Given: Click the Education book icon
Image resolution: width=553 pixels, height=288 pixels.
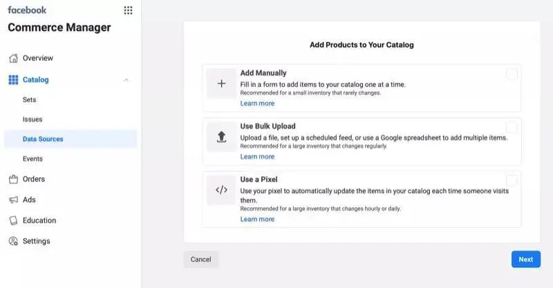Looking at the screenshot, I should point(13,221).
